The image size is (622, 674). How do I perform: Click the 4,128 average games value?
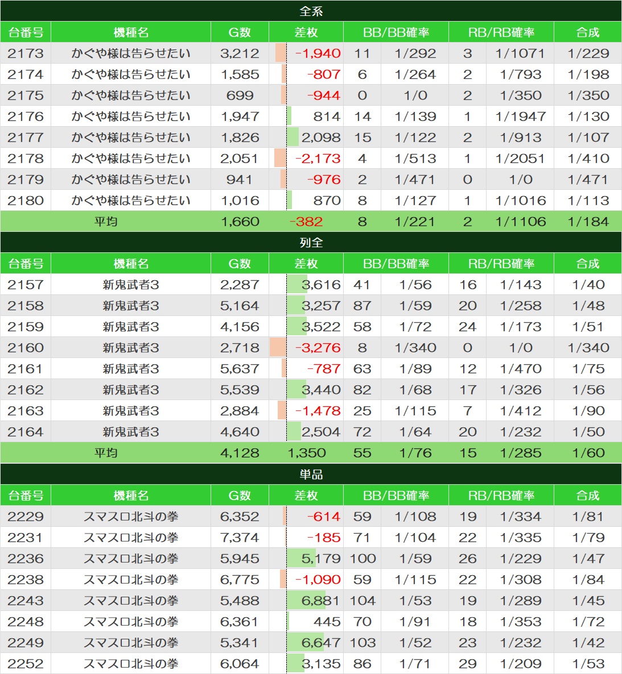click(x=240, y=453)
